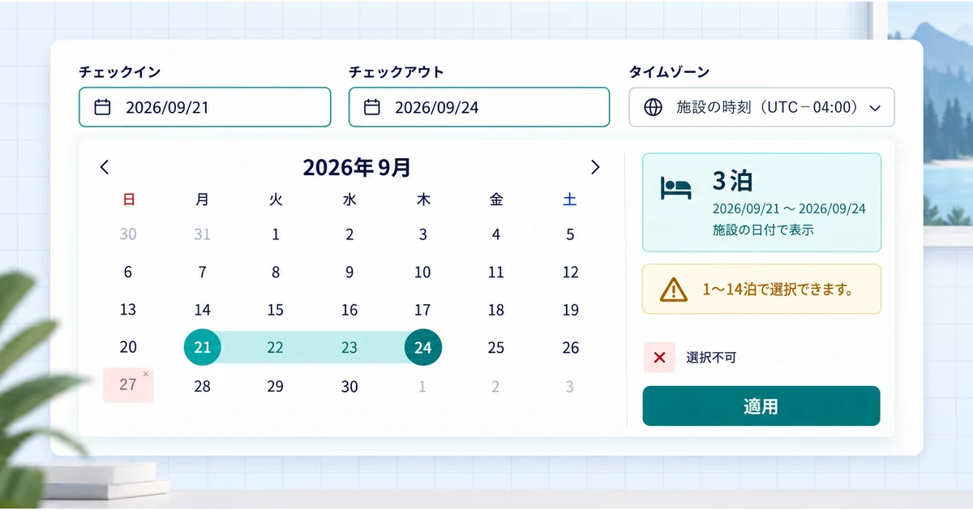Image resolution: width=973 pixels, height=511 pixels.
Task: Click the チェックイン date input 2026/09/21
Action: click(x=205, y=107)
